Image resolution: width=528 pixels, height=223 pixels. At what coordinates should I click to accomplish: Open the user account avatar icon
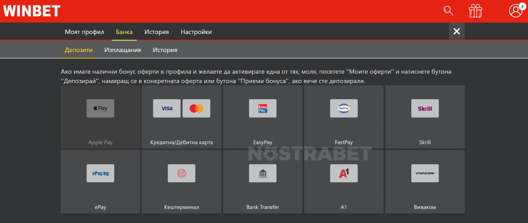[x=515, y=11]
